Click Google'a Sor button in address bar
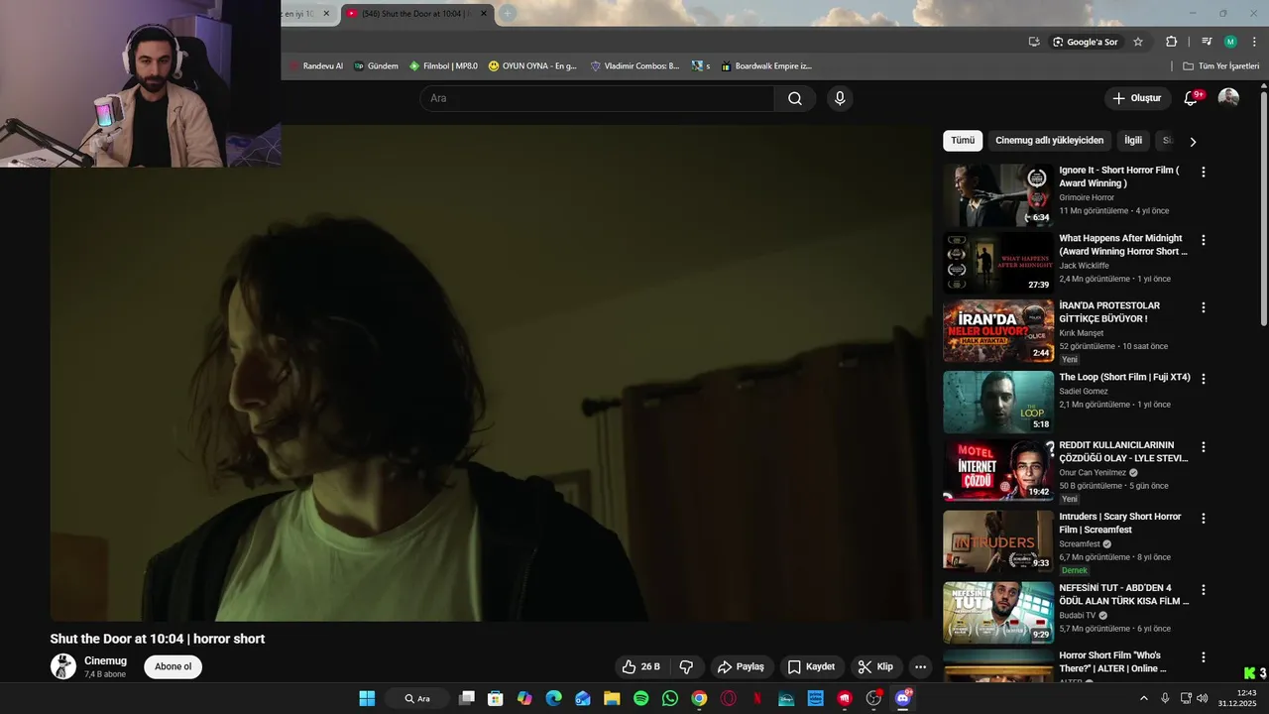This screenshot has height=714, width=1269. point(1085,42)
